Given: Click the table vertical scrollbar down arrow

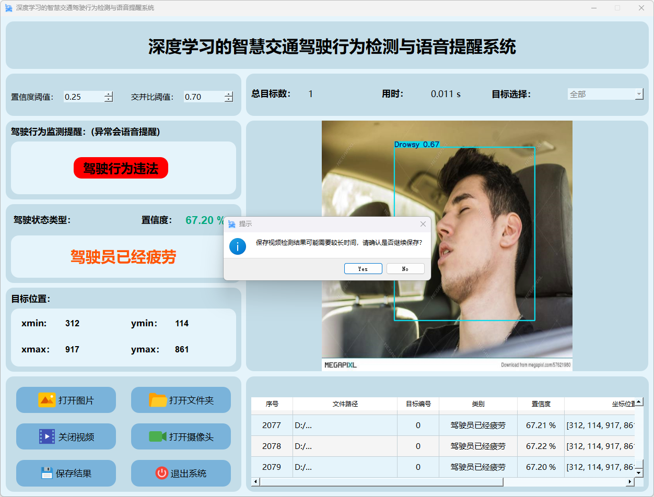Looking at the screenshot, I should (639, 472).
